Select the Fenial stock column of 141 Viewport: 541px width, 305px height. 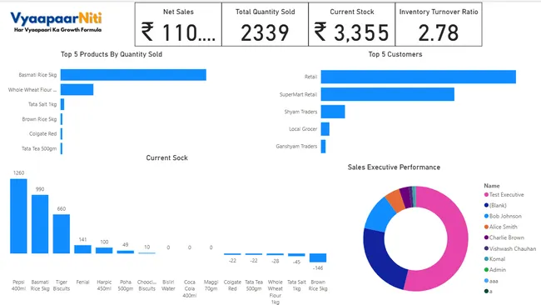(x=82, y=249)
